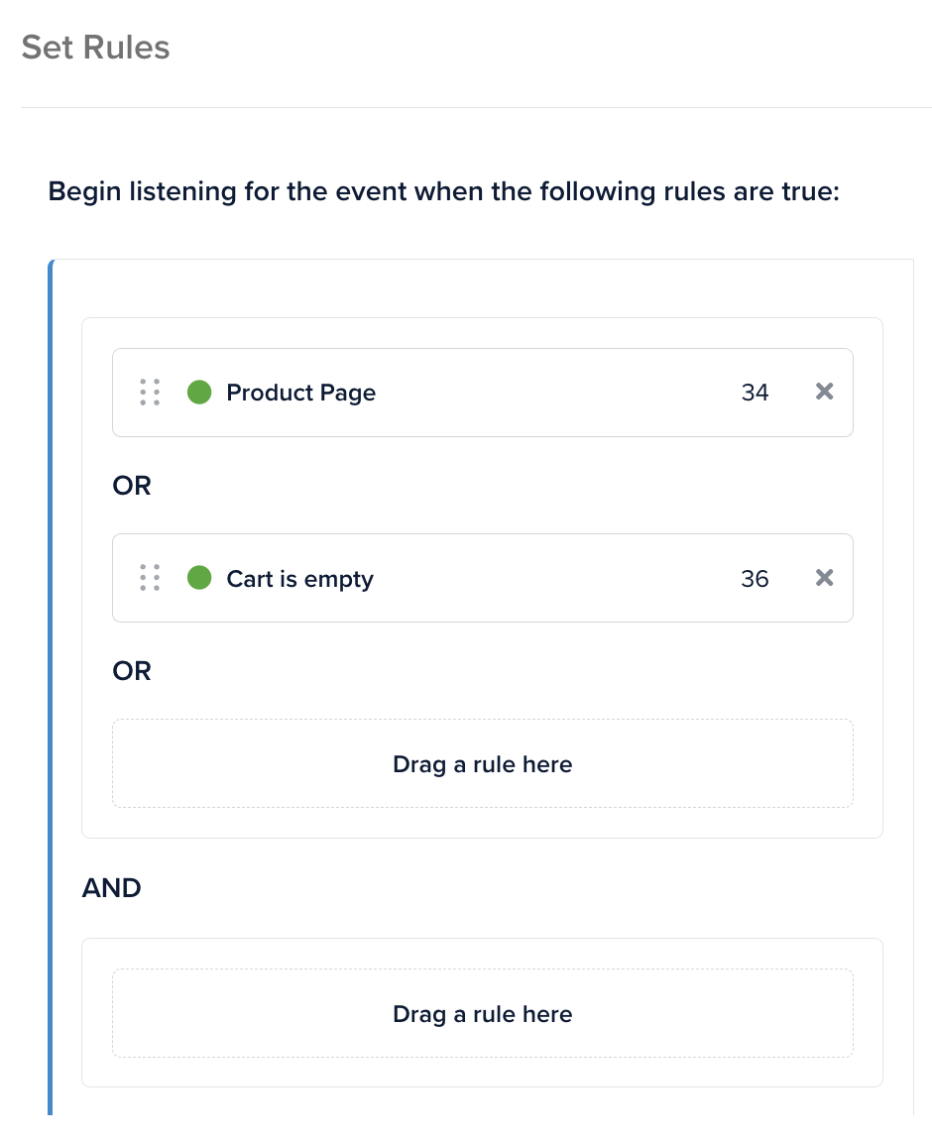This screenshot has height=1140, width=932.
Task: Click the Cart is empty drag handle
Action: tap(150, 578)
